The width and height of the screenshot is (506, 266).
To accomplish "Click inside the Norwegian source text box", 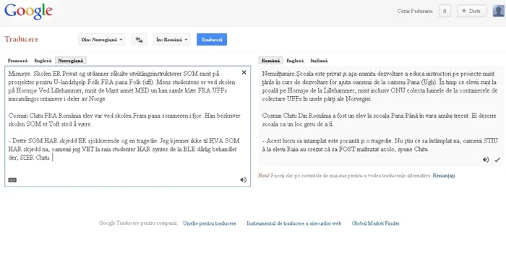I will click(127, 126).
